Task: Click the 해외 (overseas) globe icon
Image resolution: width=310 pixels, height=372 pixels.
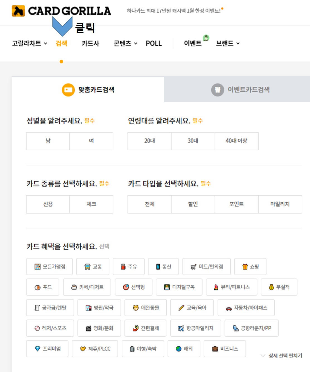Action: point(184,349)
